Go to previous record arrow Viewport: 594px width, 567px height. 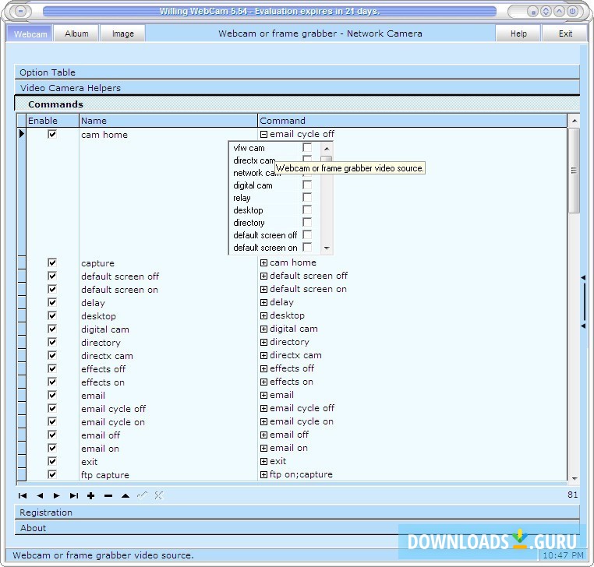(x=40, y=495)
